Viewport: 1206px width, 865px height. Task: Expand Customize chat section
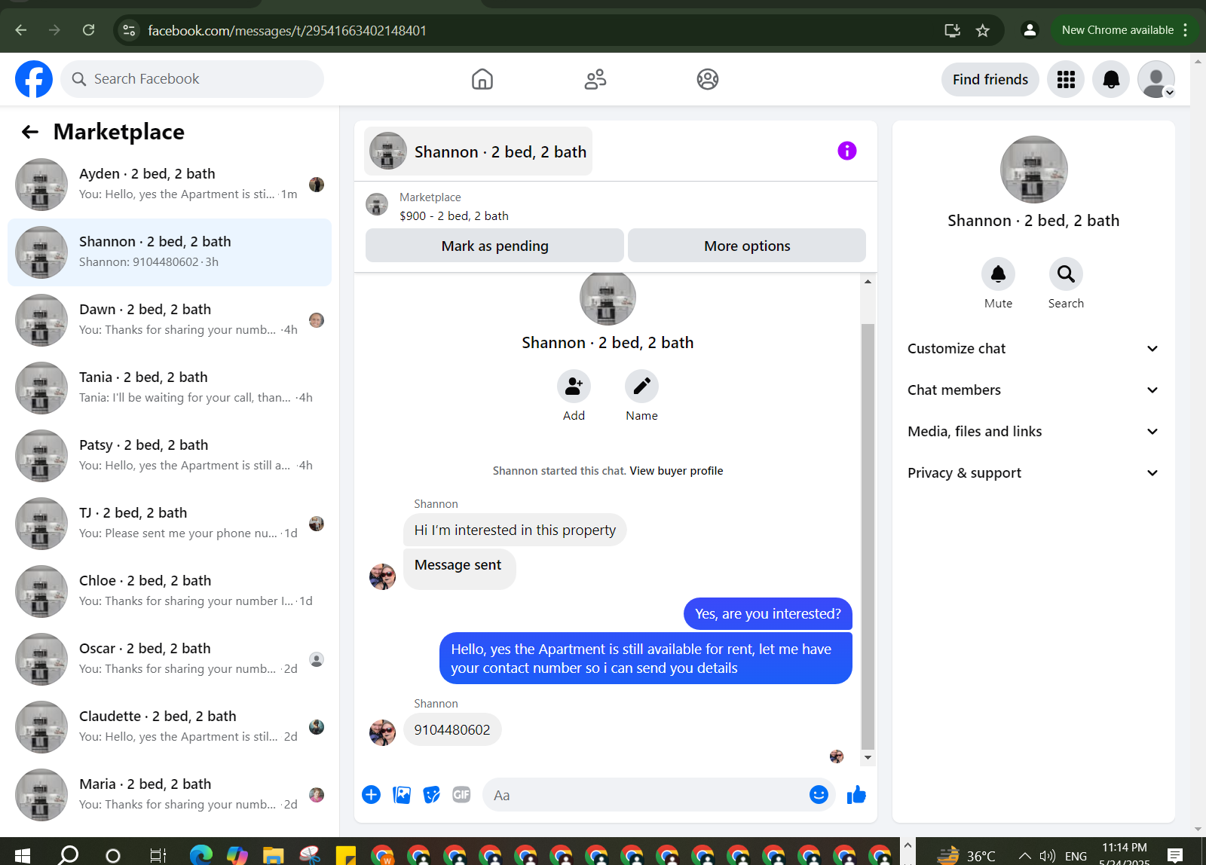(x=1033, y=349)
